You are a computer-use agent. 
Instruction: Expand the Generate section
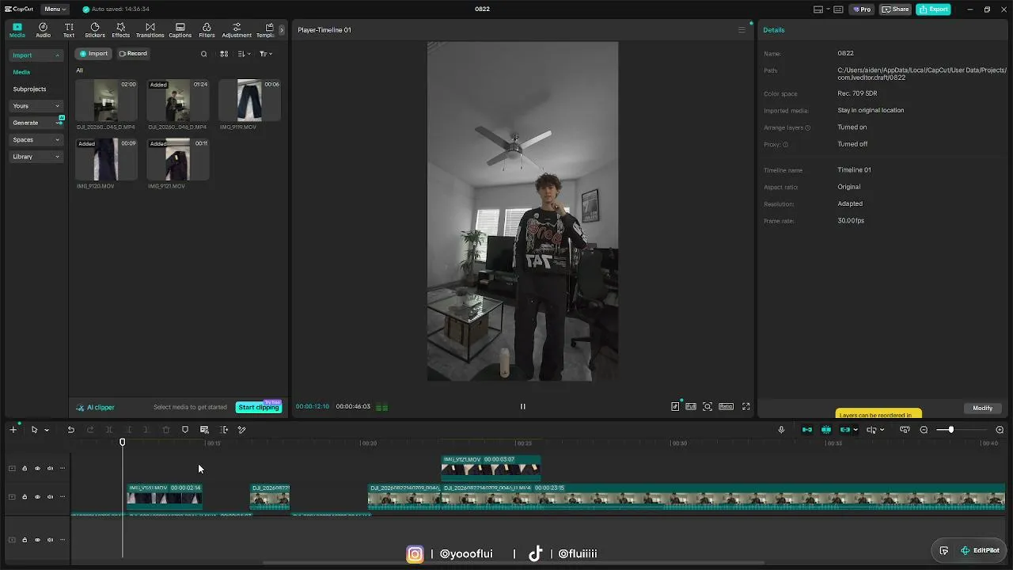point(36,123)
